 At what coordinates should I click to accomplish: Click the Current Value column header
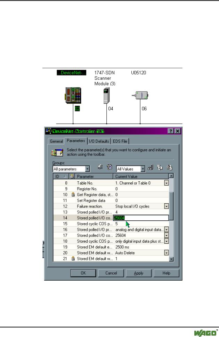tap(141, 177)
